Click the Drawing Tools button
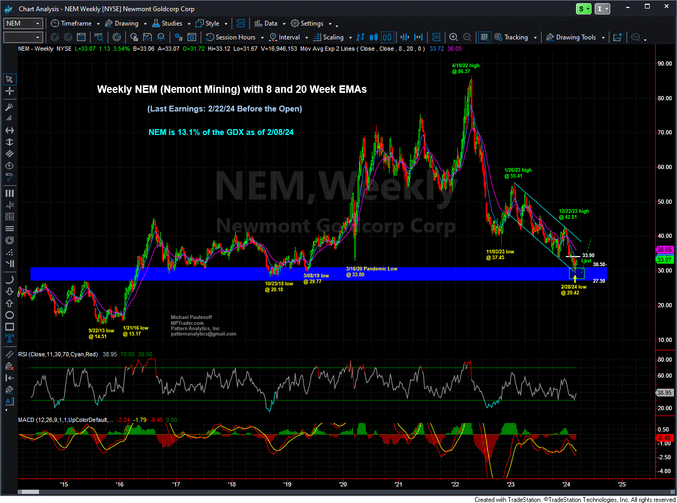 [571, 37]
